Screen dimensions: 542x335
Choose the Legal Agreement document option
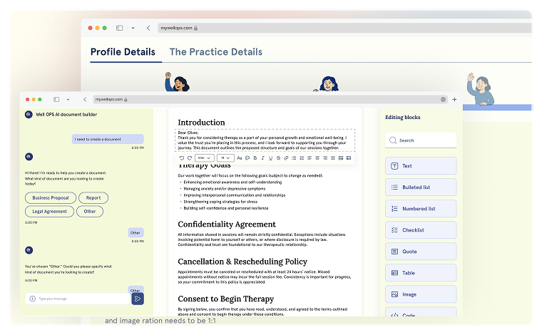point(49,211)
